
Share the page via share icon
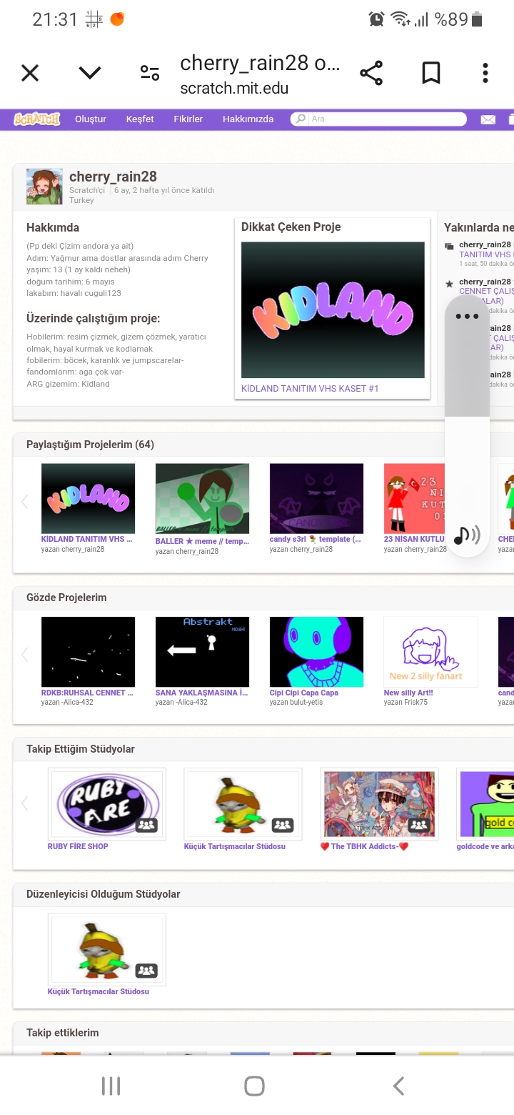tap(371, 73)
